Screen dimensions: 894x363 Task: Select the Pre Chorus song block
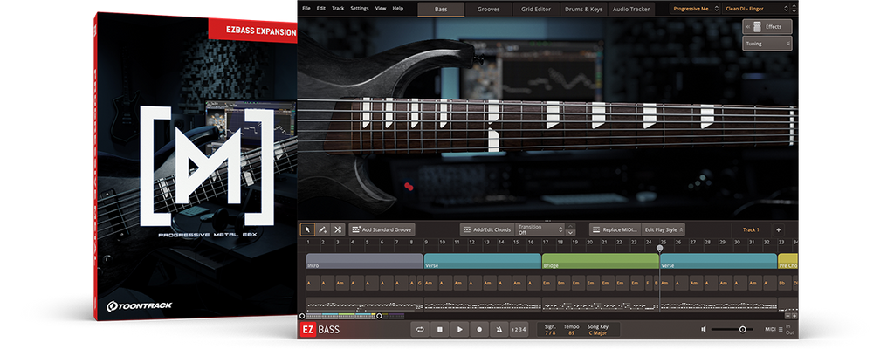[x=788, y=261]
